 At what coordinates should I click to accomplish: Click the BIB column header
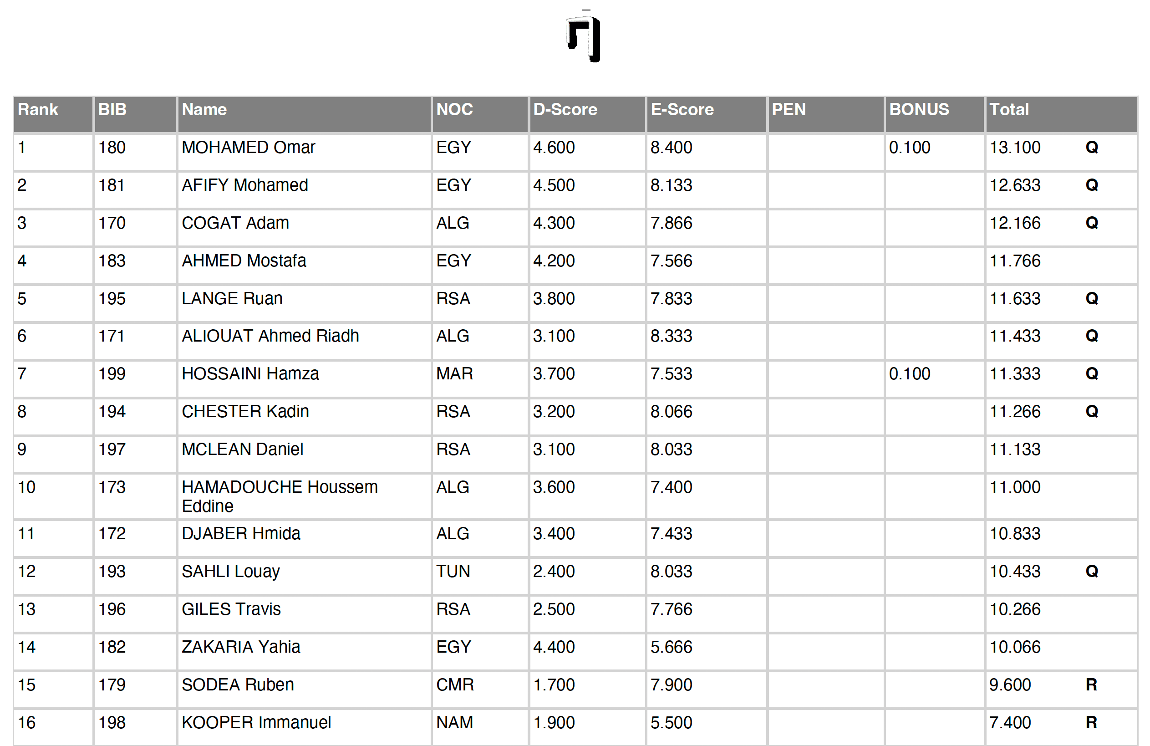(112, 110)
